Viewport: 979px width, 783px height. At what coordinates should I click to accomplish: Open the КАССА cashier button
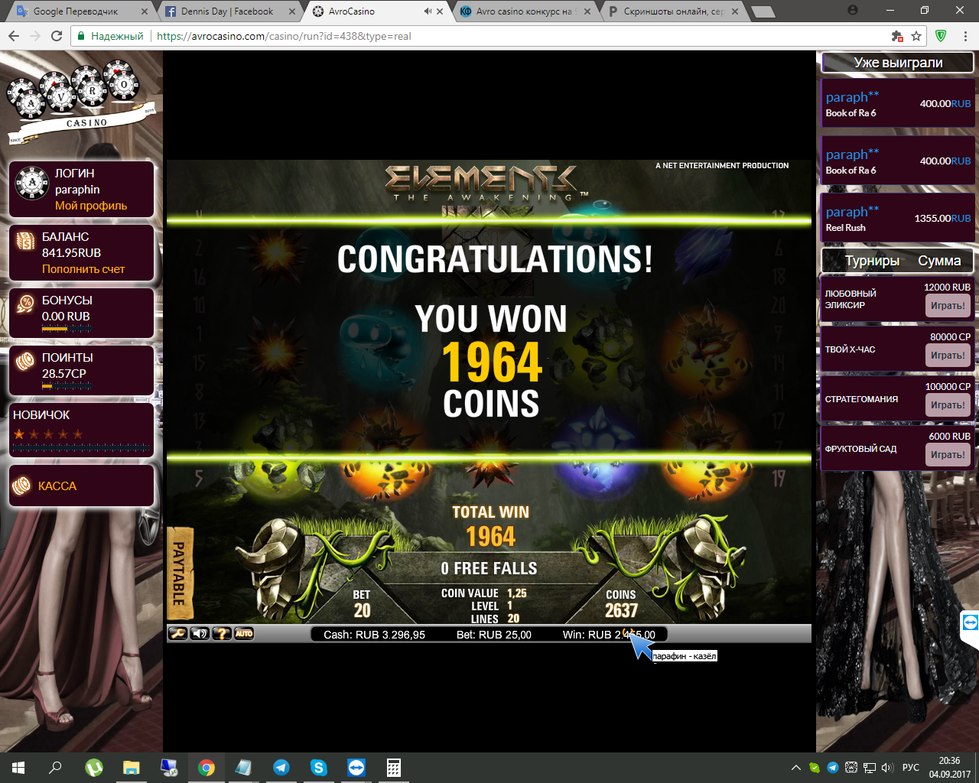(x=82, y=486)
